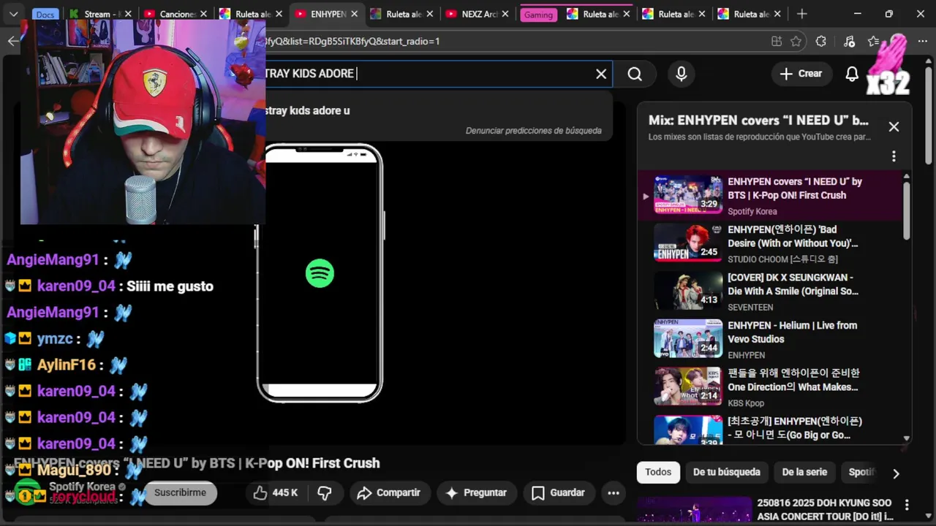Viewport: 936px width, 526px height.
Task: Close the ENHYPEN YouTube tab
Action: (355, 14)
